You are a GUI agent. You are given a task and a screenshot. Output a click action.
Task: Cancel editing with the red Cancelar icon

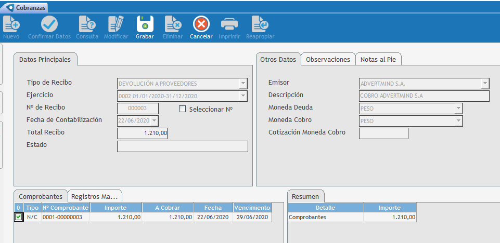[201, 24]
